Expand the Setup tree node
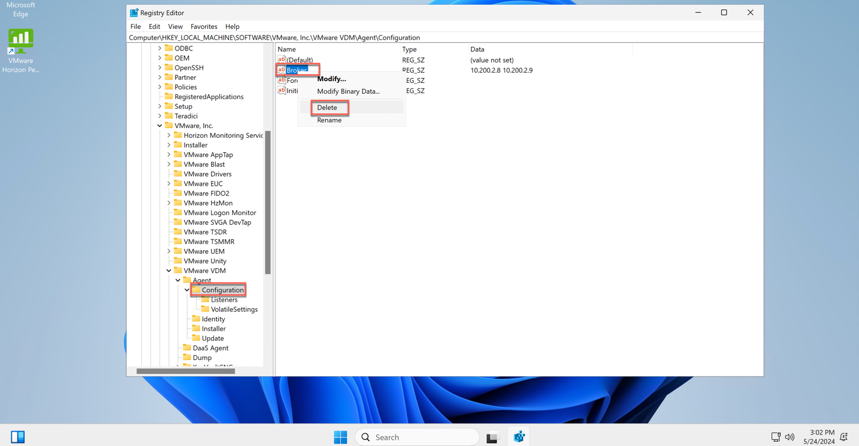Viewport: 859px width, 446px height. pos(160,106)
